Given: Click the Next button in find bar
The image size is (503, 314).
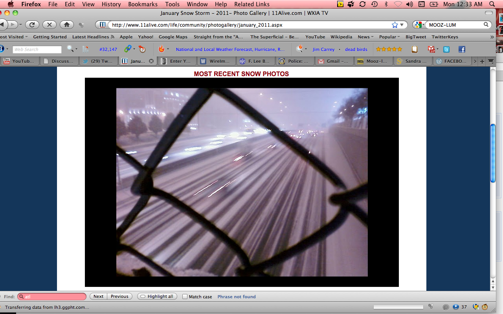Looking at the screenshot, I should (99, 296).
